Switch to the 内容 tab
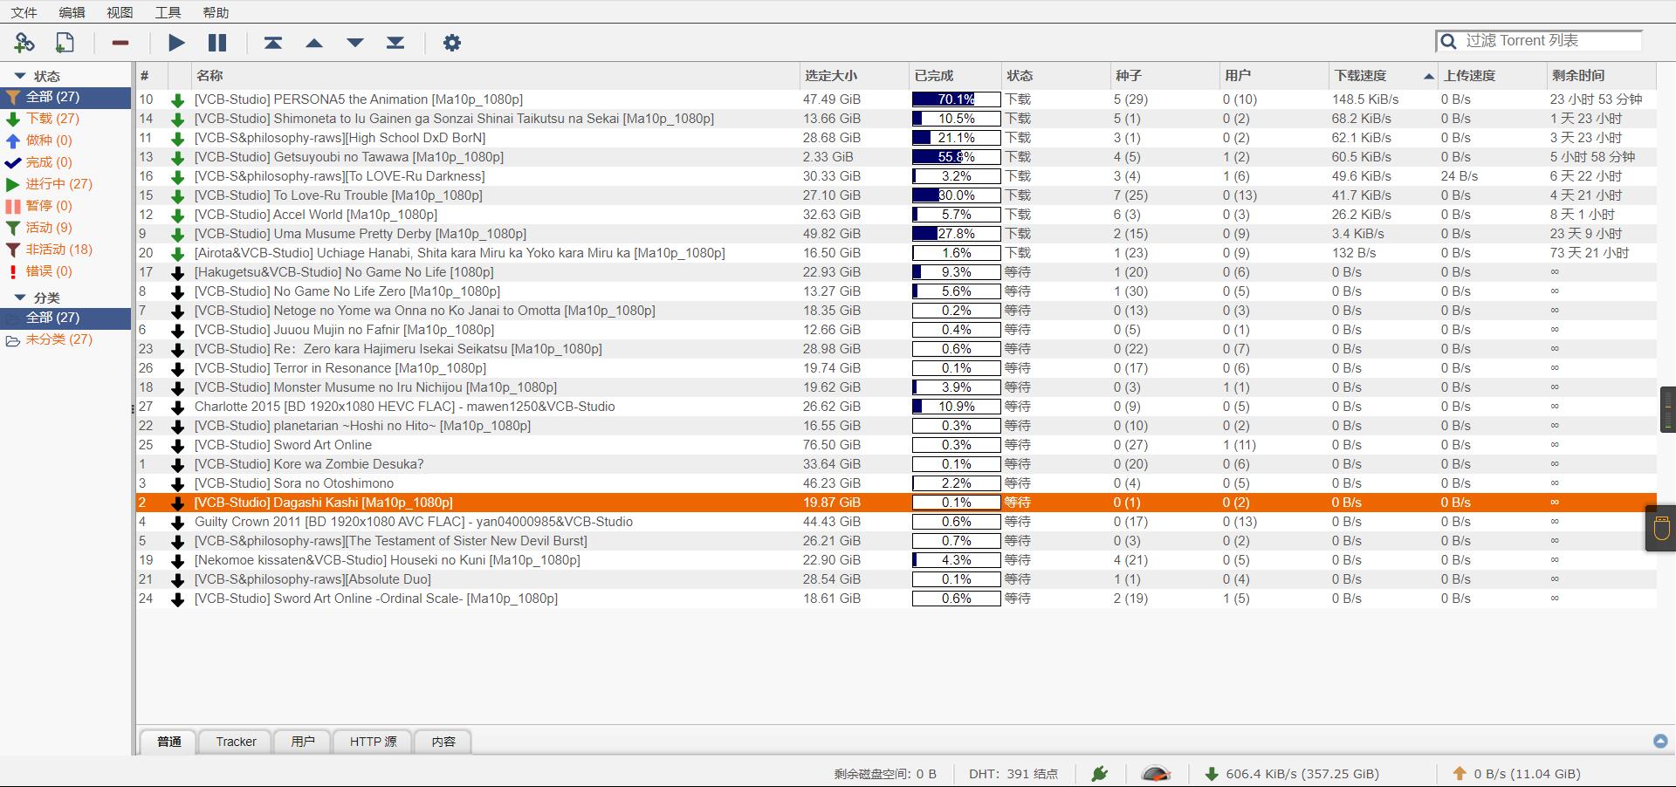1676x787 pixels. coord(443,742)
